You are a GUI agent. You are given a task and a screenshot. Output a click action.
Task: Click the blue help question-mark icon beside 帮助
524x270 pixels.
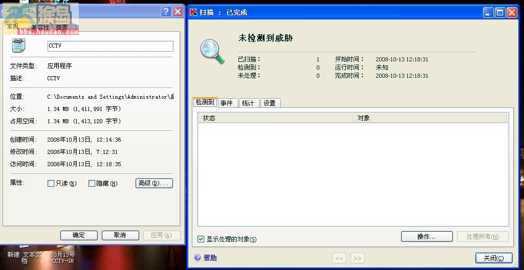(x=198, y=258)
